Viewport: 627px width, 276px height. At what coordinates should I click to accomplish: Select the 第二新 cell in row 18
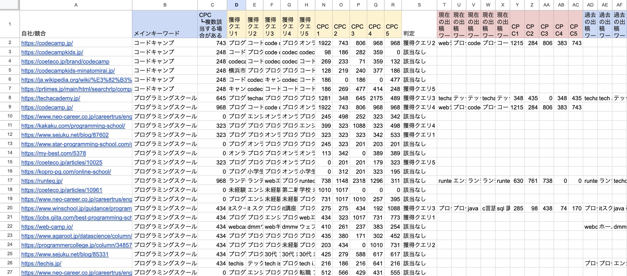point(289,190)
